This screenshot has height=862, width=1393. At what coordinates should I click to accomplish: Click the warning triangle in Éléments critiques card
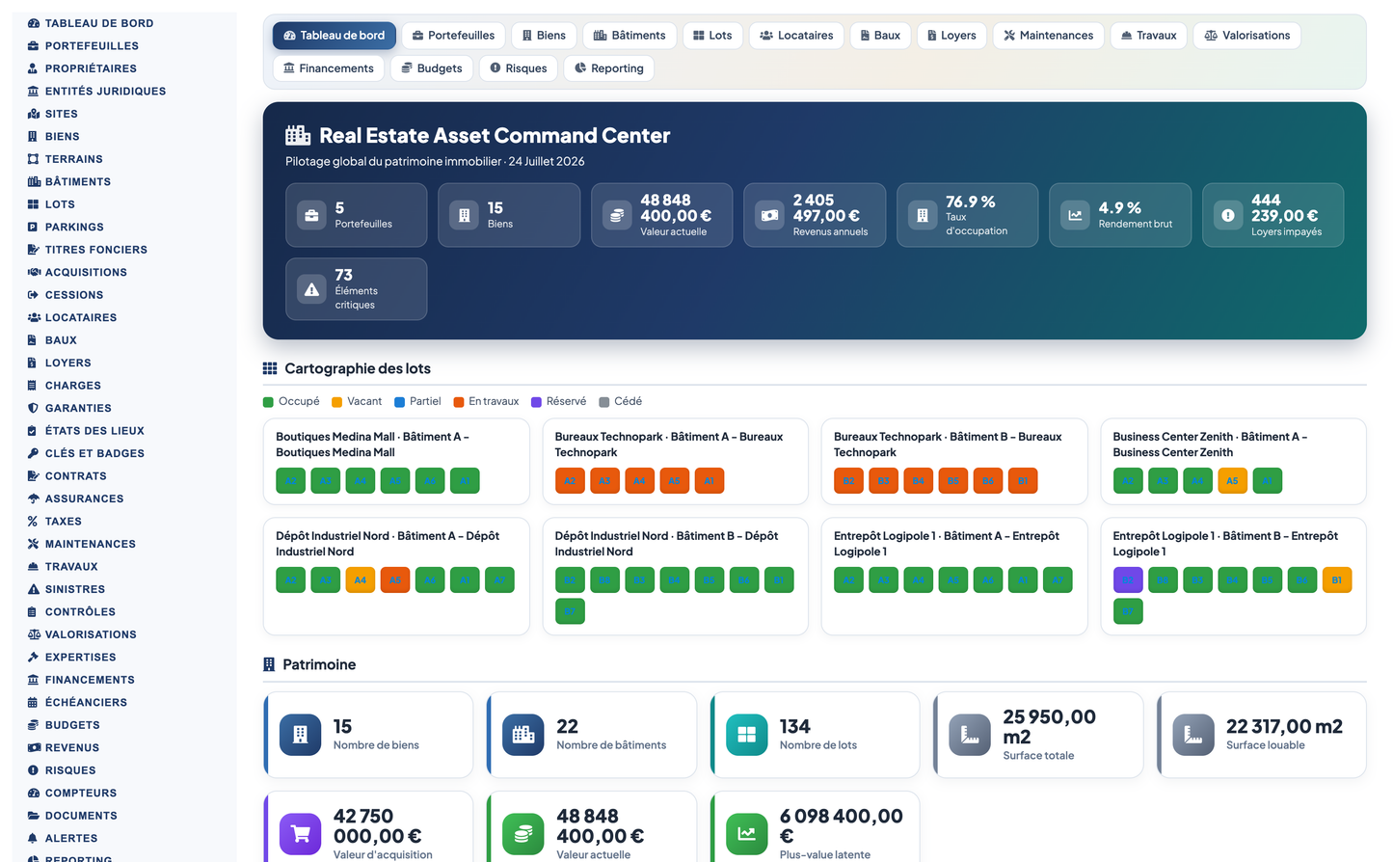pyautogui.click(x=311, y=289)
